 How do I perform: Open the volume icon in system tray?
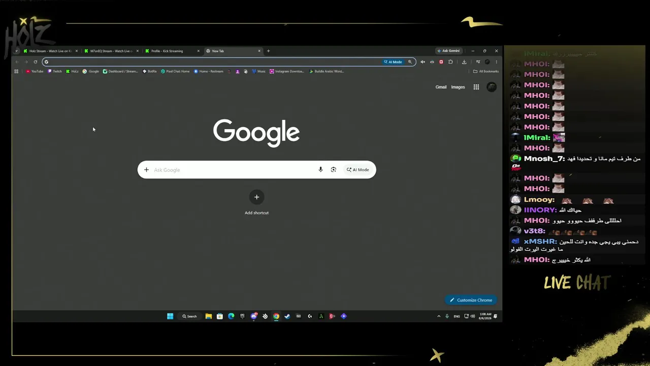[472, 316]
